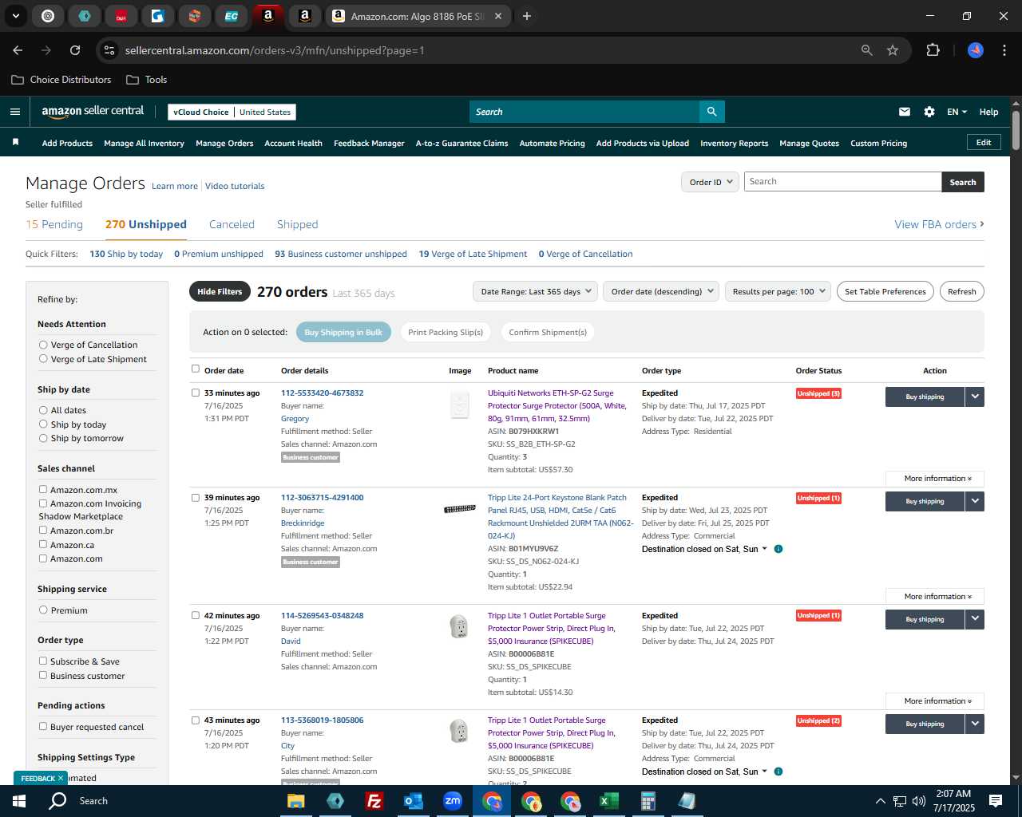The height and width of the screenshot is (817, 1022).
Task: Open the View FBA orders link
Action: [x=939, y=224]
